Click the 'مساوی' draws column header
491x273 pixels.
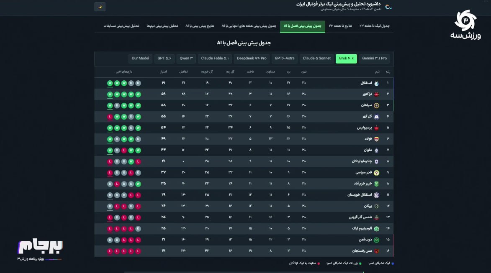pos(270,72)
